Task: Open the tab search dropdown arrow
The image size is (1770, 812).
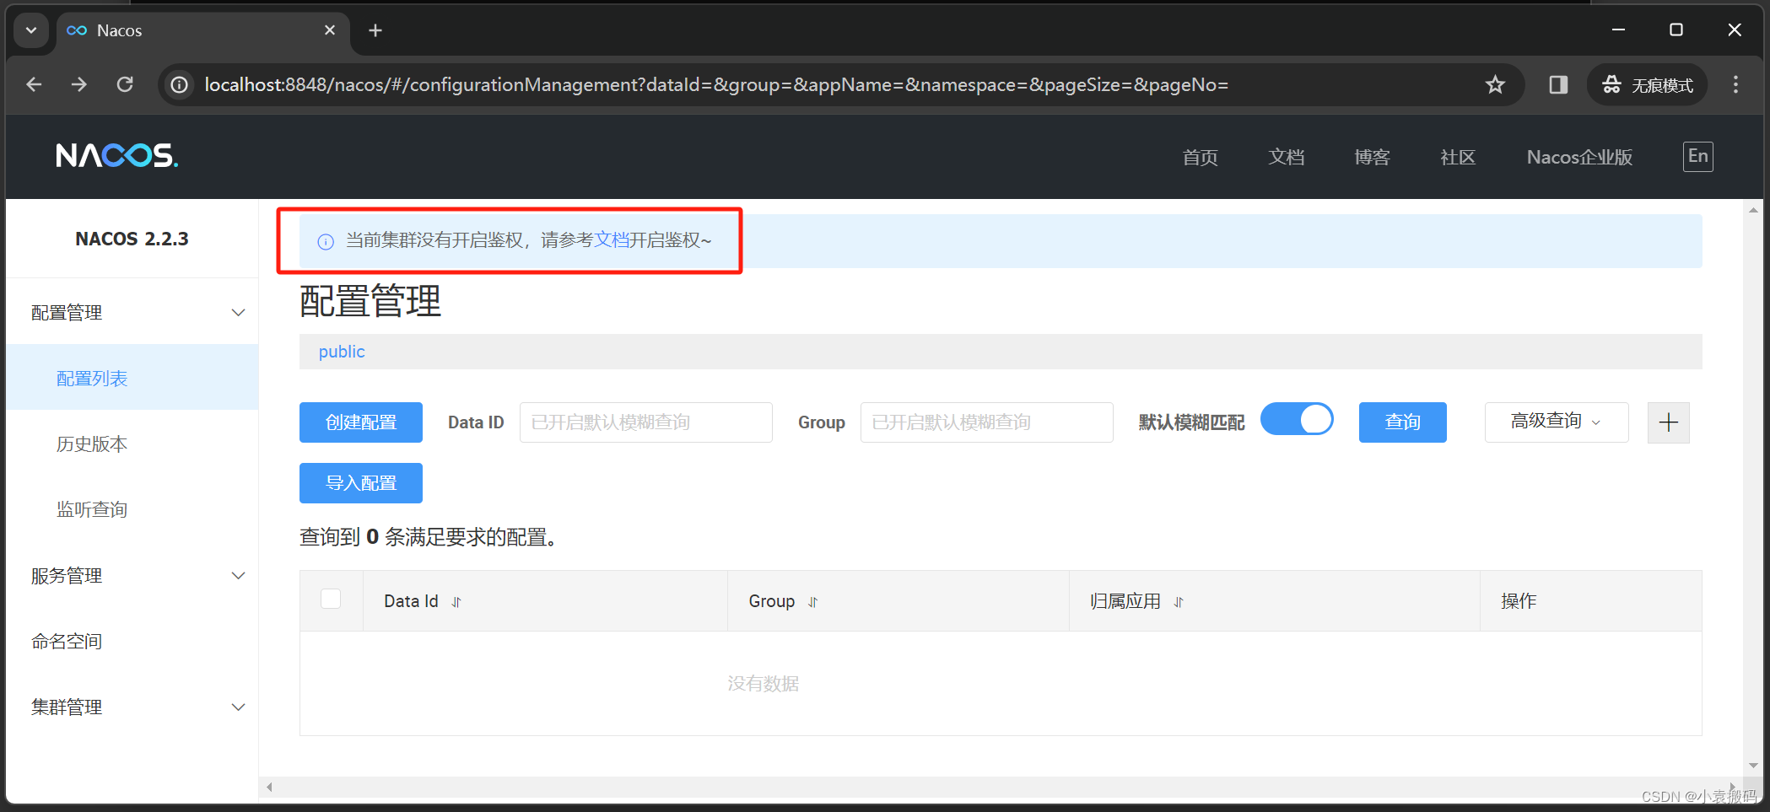Action: pyautogui.click(x=31, y=30)
